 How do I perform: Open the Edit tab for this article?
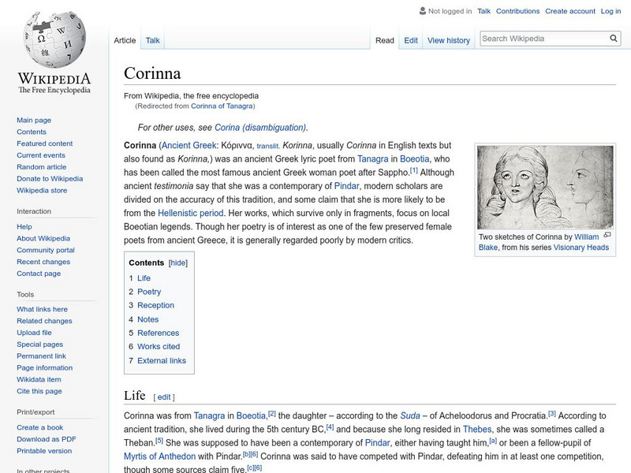tap(412, 39)
